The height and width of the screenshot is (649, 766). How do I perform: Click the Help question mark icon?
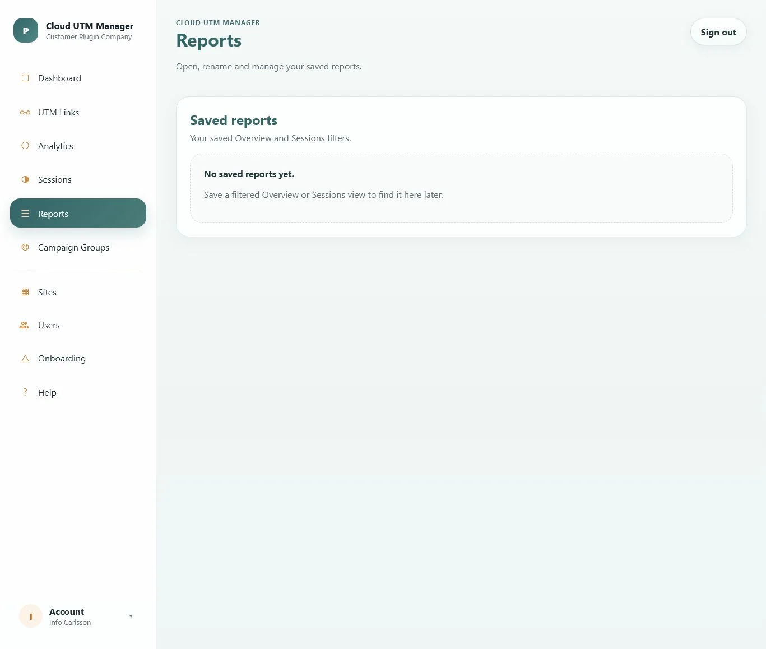[x=25, y=392]
